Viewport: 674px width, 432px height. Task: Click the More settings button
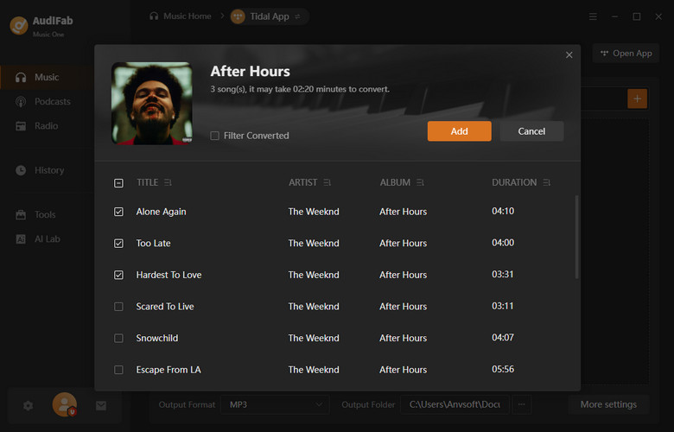pos(608,404)
